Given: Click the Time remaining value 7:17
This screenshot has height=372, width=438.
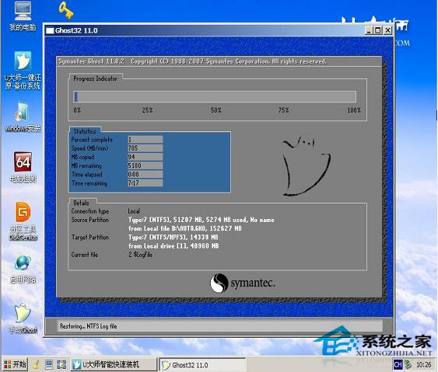Looking at the screenshot, I should 145,183.
